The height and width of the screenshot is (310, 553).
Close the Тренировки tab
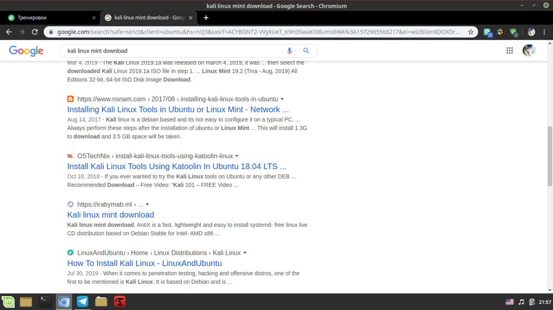[x=94, y=18]
